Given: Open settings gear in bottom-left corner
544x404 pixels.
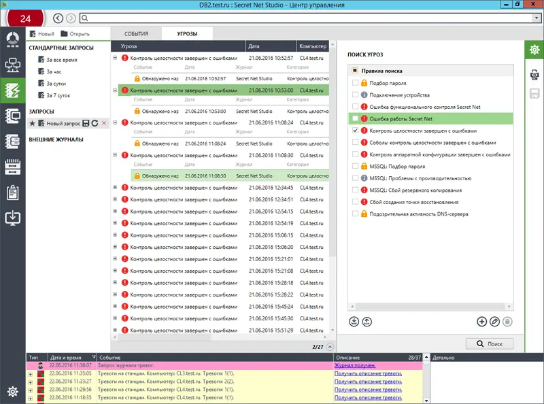Looking at the screenshot, I should (x=12, y=391).
